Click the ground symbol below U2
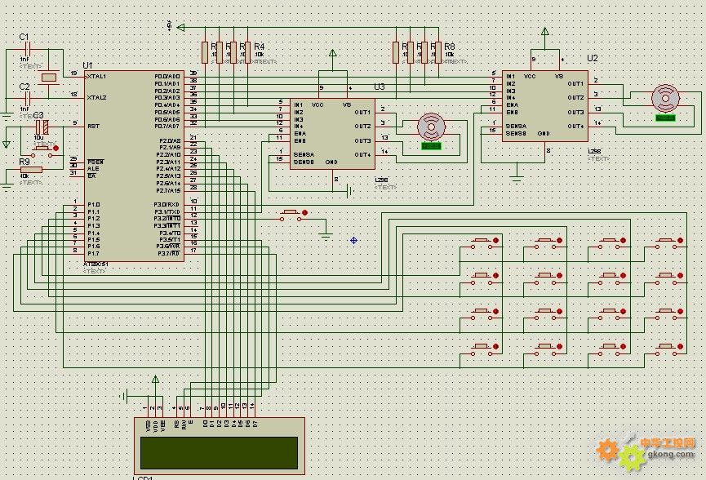Image resolution: width=706 pixels, height=480 pixels. click(x=517, y=178)
